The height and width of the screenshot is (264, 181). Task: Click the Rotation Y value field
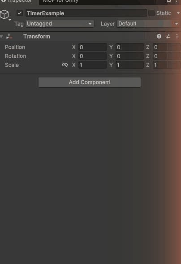129,56
